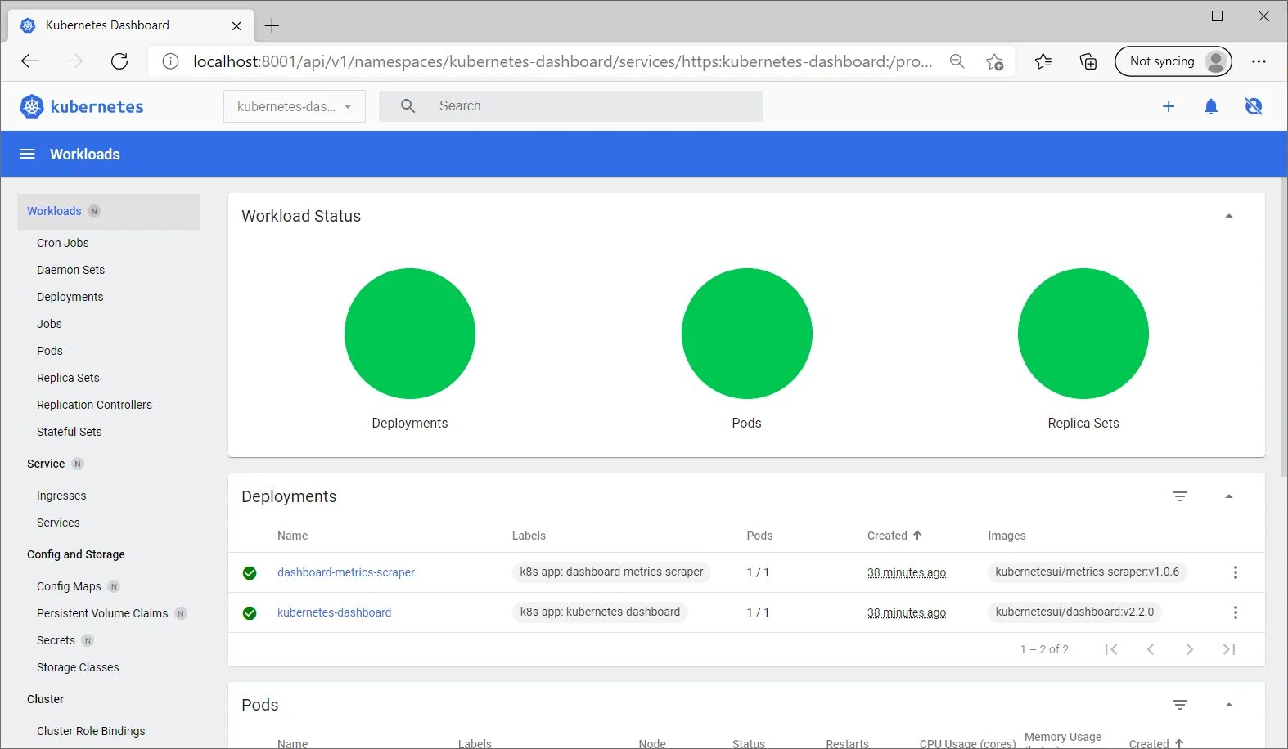The image size is (1288, 749).
Task: Open Replica Sets in sidebar
Action: 68,378
